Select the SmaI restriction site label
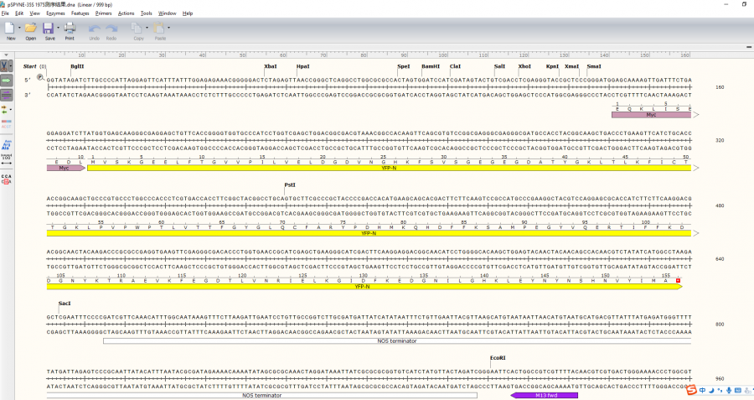Image resolution: width=754 pixels, height=400 pixels. [x=594, y=66]
